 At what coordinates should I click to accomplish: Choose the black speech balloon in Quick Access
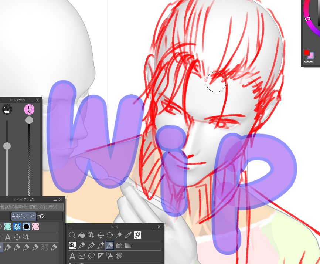[26, 227]
